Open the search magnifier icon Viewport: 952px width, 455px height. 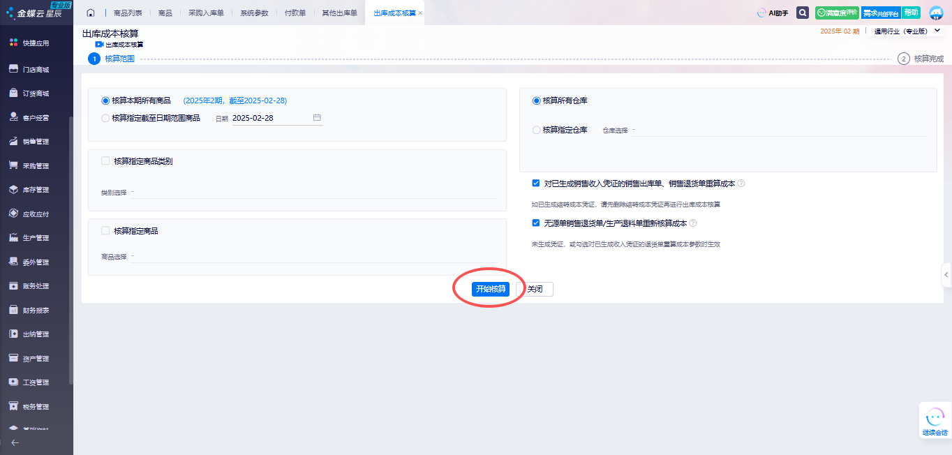(x=803, y=13)
